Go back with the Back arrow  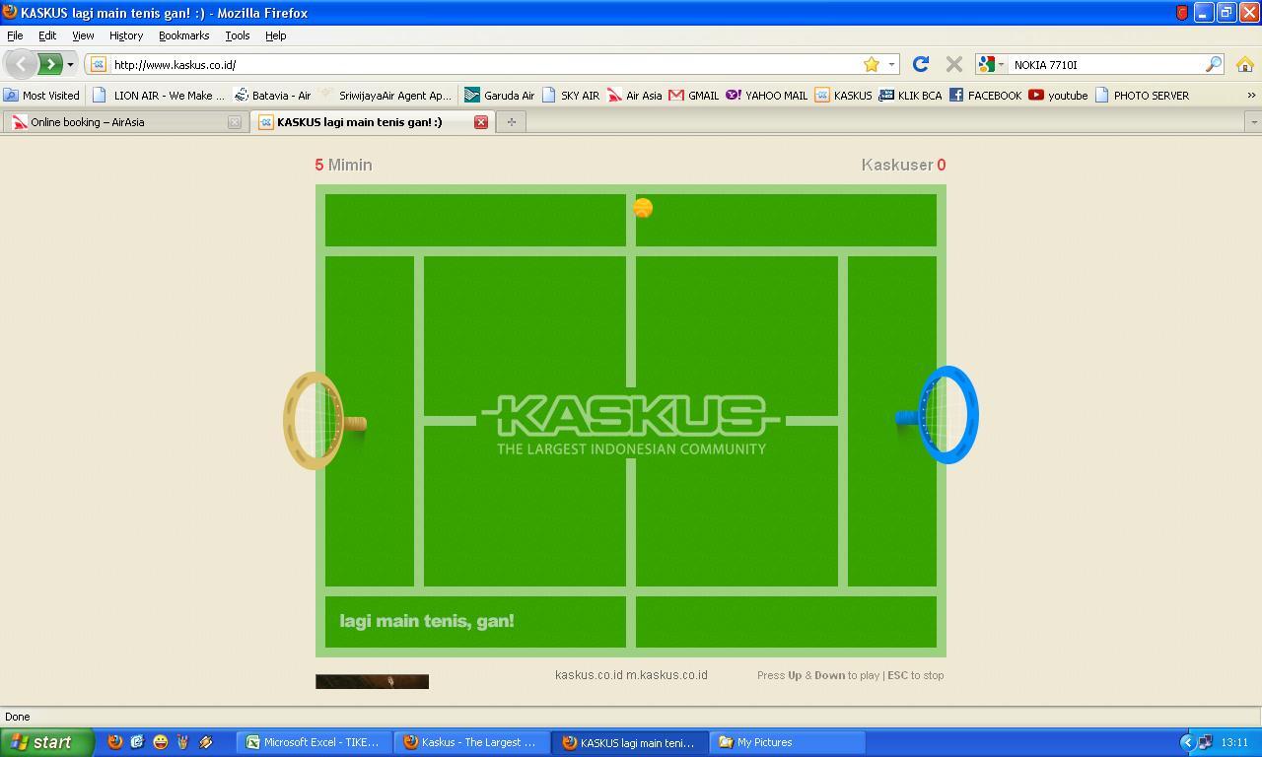coord(21,64)
